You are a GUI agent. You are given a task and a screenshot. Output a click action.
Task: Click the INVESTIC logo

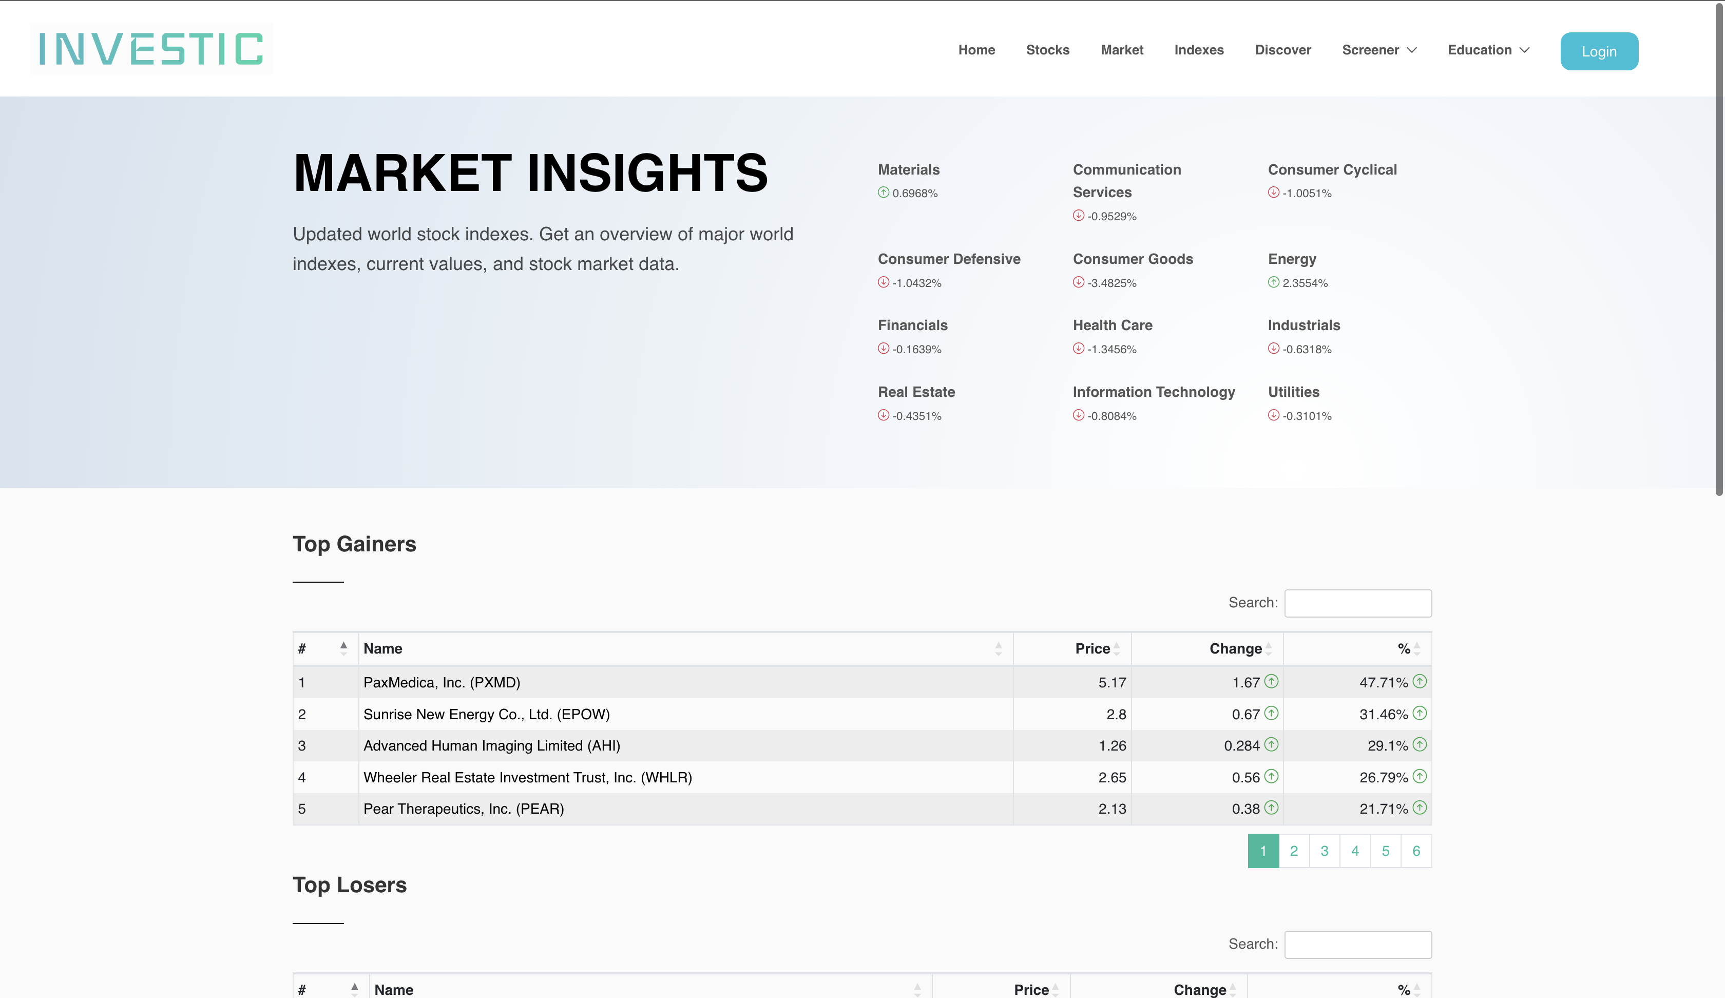click(x=151, y=49)
